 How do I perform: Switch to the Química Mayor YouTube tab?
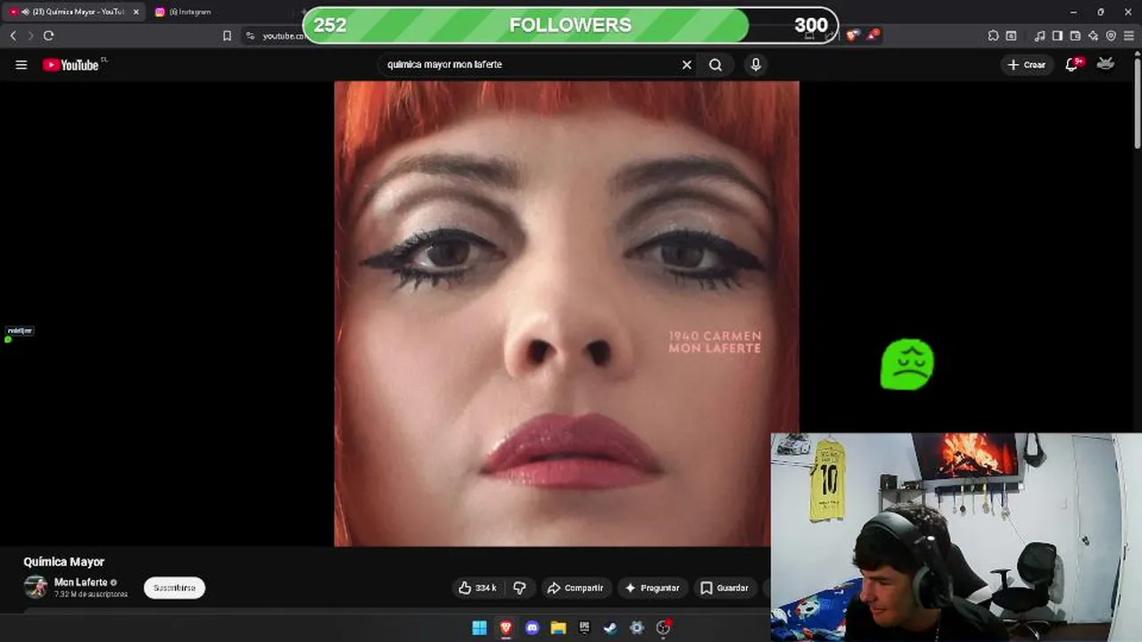73,12
